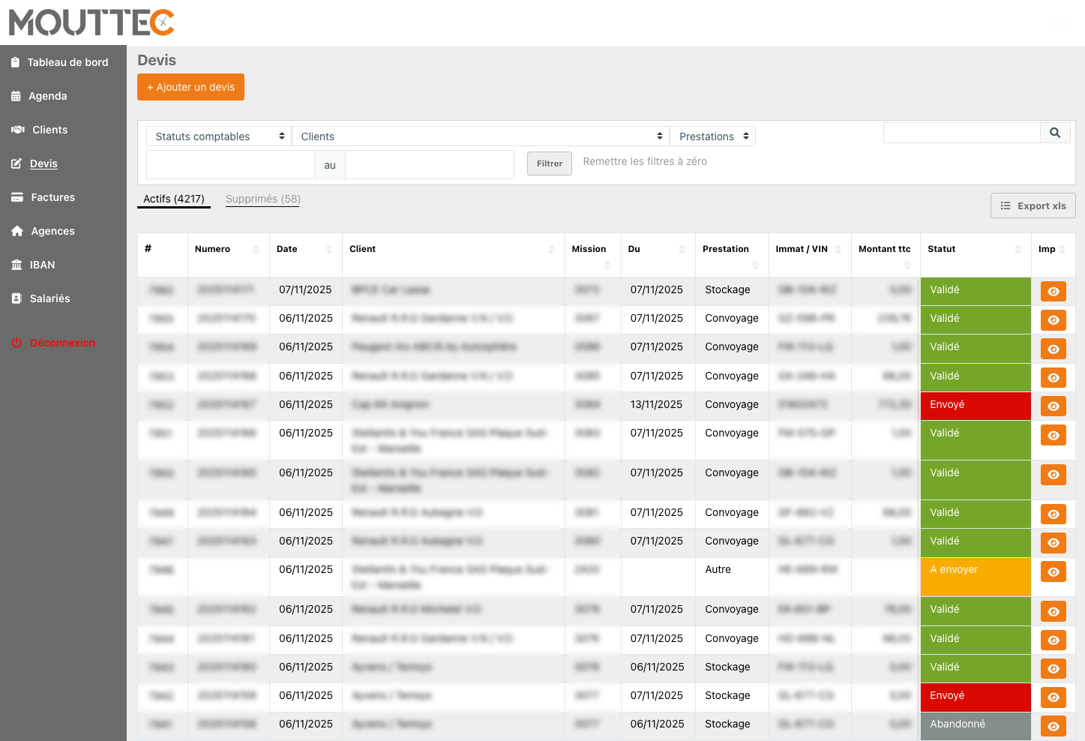Click eye icon on the Abandonné row
Image resolution: width=1085 pixels, height=741 pixels.
pyautogui.click(x=1053, y=726)
